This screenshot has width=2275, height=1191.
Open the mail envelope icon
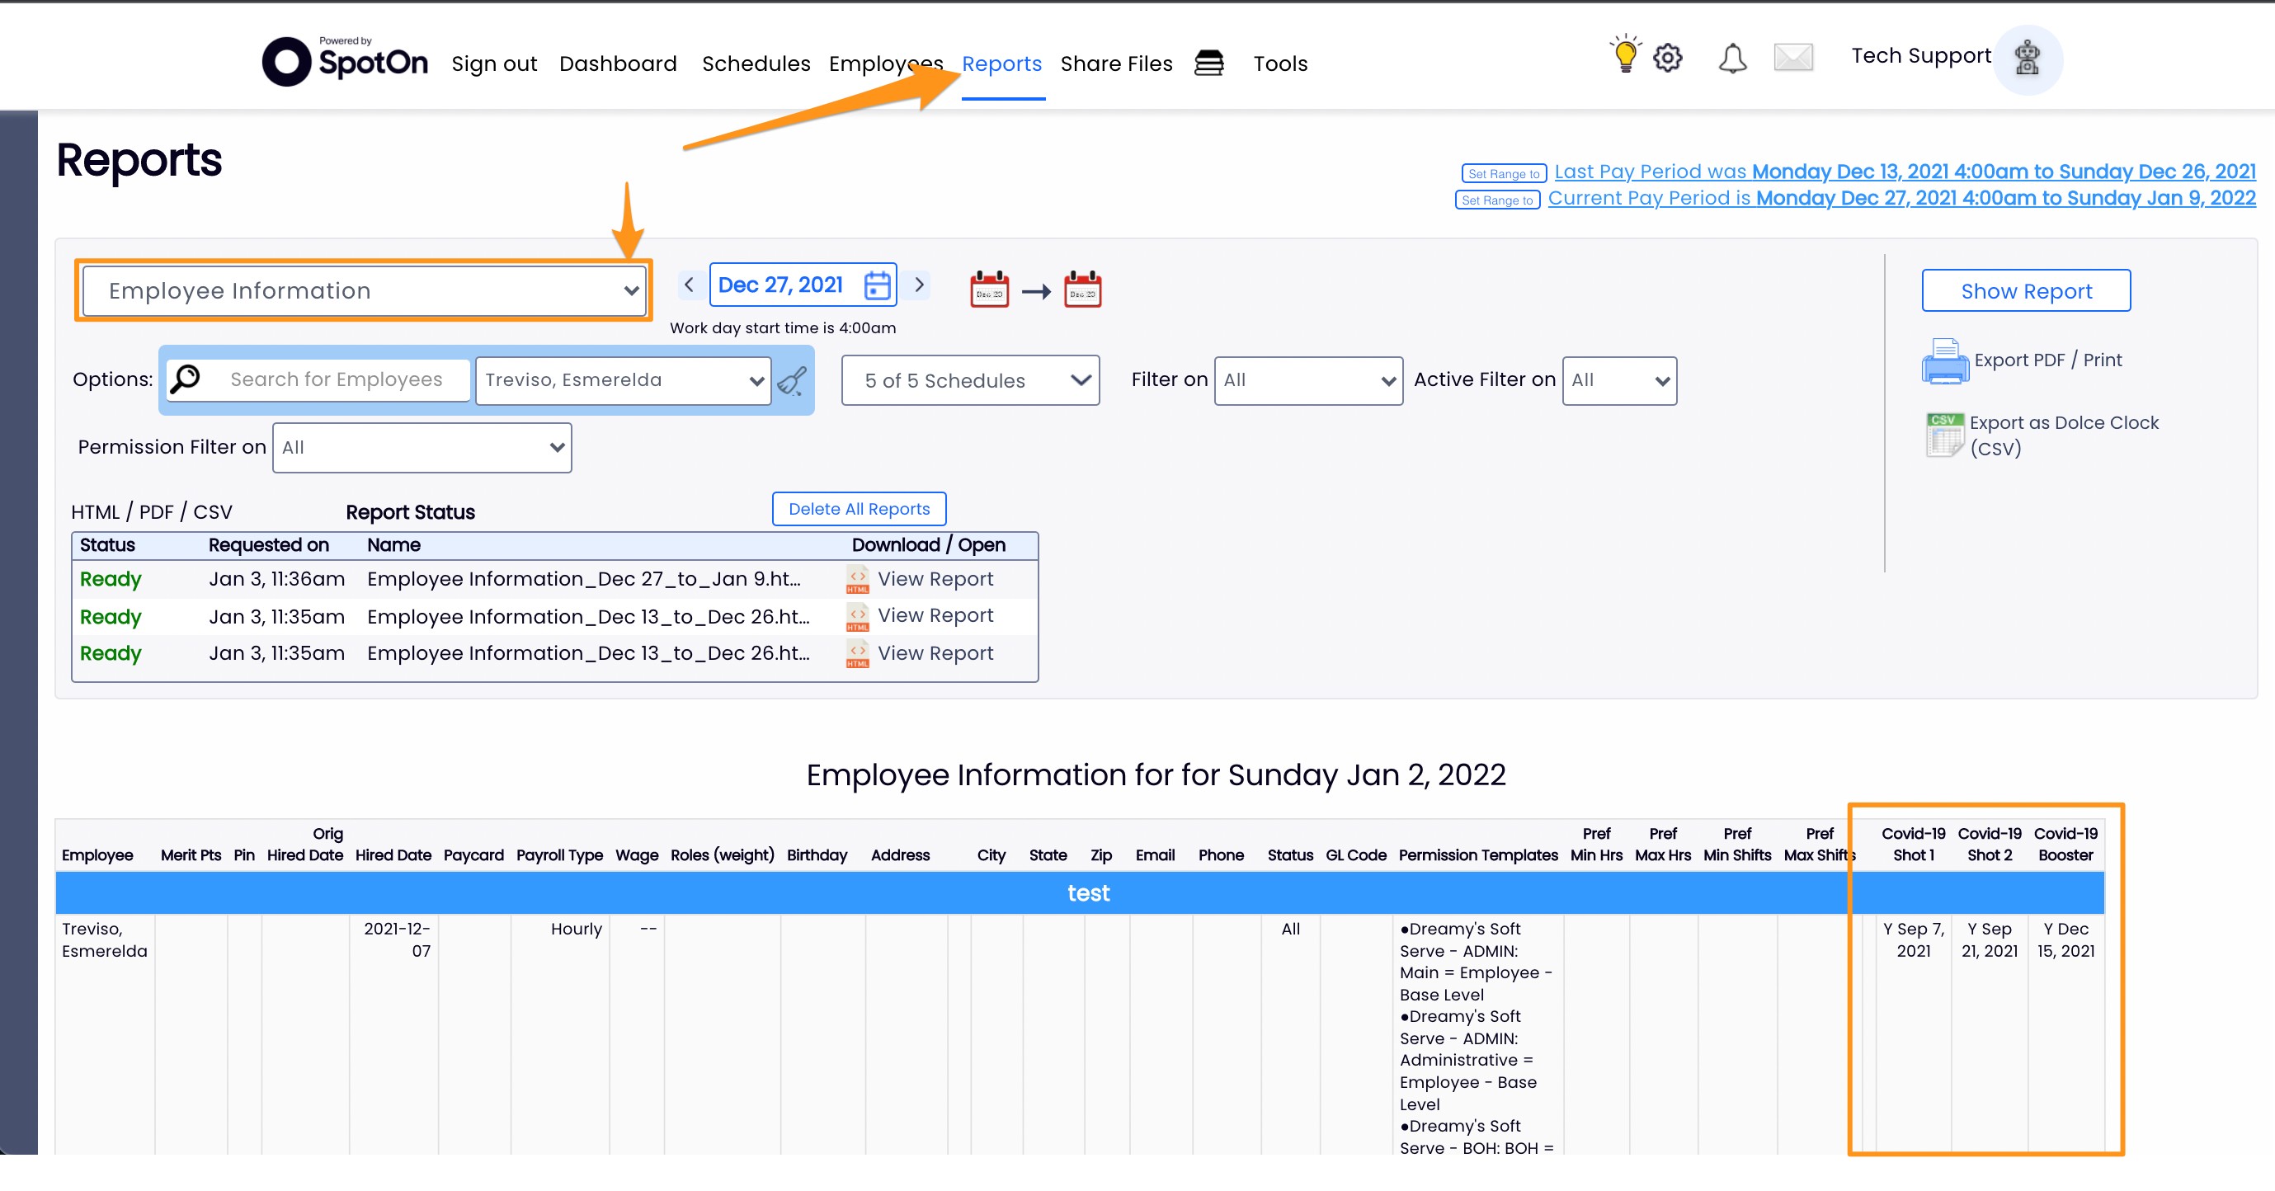coord(1792,59)
